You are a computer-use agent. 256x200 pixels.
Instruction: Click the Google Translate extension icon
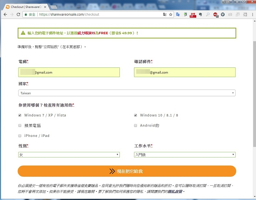(178, 15)
